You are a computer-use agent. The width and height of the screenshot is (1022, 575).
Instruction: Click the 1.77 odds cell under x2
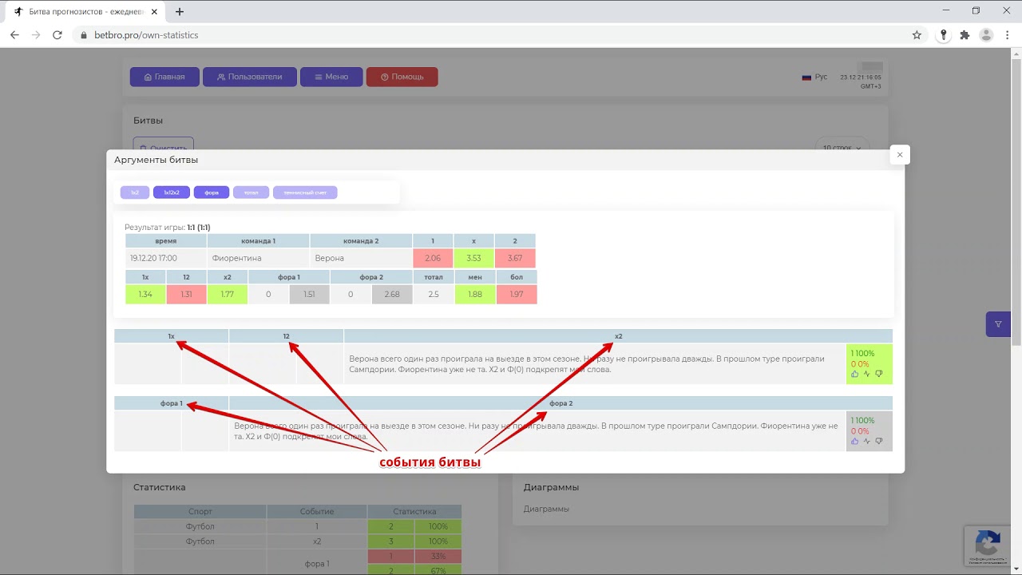[x=228, y=294]
